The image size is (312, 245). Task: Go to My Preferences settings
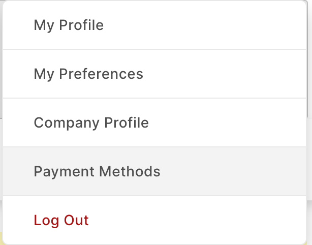tap(154, 74)
